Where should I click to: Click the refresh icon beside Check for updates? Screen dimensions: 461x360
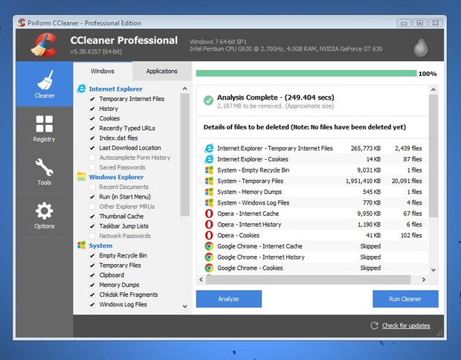pyautogui.click(x=374, y=325)
